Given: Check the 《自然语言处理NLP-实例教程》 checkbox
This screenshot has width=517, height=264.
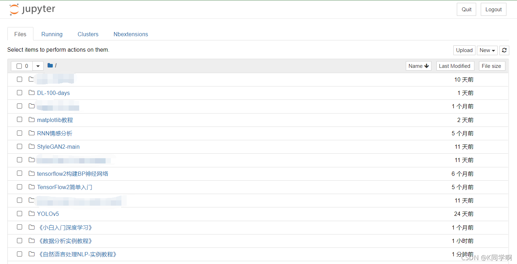Looking at the screenshot, I should [x=20, y=254].
